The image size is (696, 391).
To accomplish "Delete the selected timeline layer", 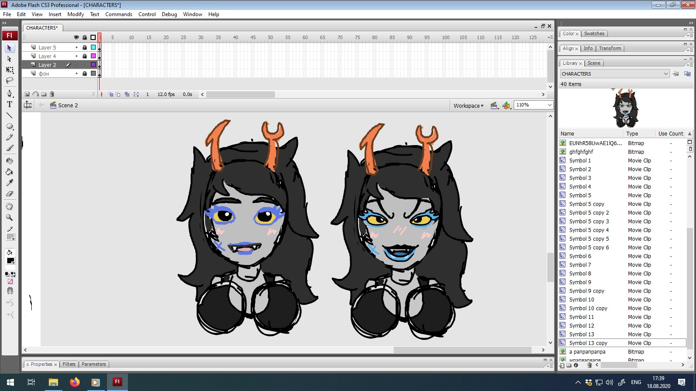I will (x=52, y=94).
